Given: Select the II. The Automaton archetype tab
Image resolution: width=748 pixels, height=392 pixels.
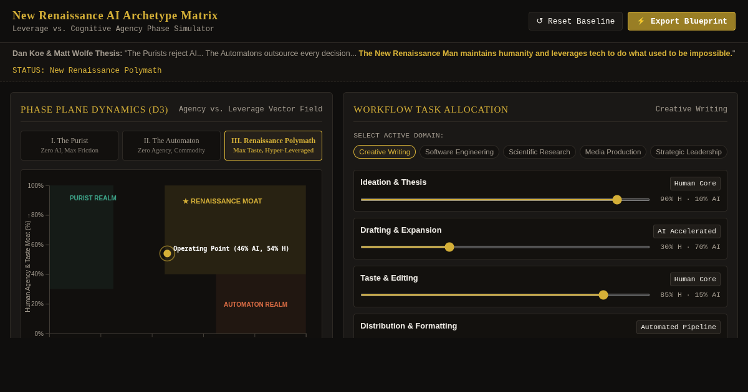Looking at the screenshot, I should coord(171,146).
